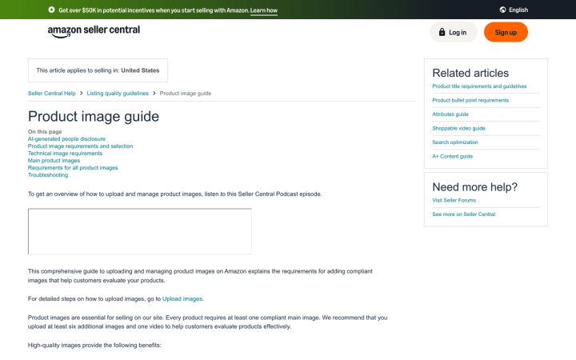Click See more on Seller Central
This screenshot has width=576, height=360.
[463, 214]
